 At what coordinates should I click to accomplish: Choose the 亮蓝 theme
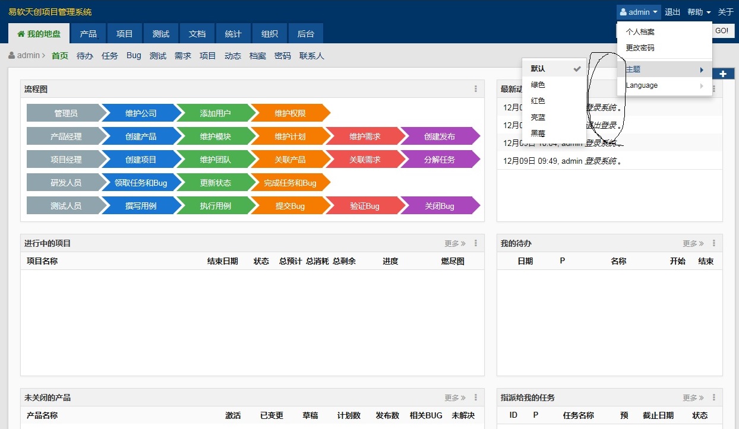(x=554, y=117)
